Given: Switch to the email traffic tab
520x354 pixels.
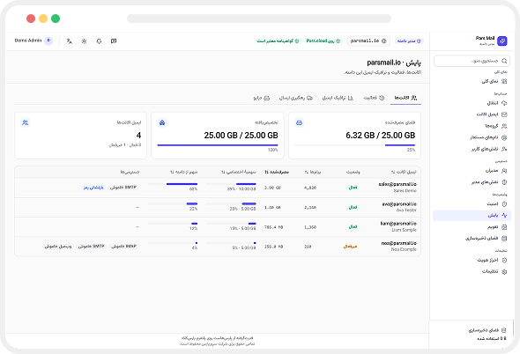Looking at the screenshot, I should 338,98.
